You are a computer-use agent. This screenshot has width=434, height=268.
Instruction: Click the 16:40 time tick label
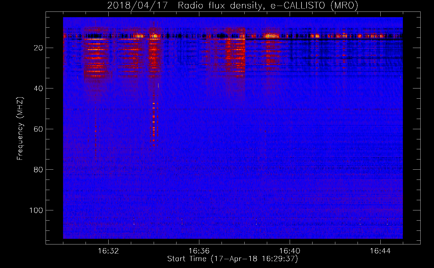point(290,251)
